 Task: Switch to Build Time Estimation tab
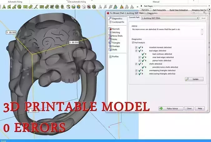tap(179, 10)
